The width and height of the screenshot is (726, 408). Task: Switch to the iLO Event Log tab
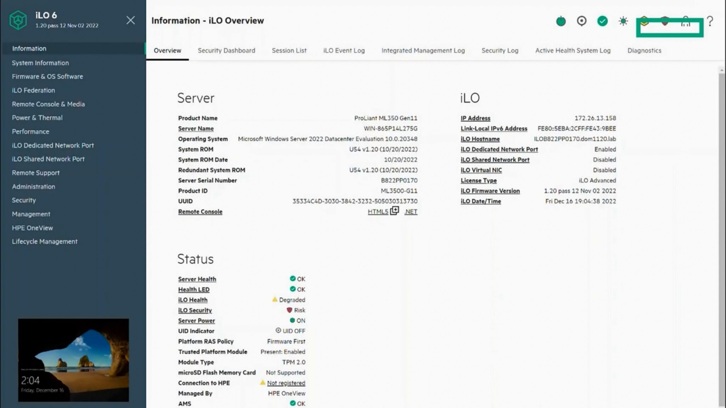click(x=344, y=50)
